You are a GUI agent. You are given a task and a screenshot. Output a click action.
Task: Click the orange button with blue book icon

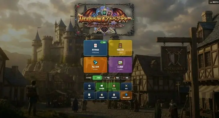126,96
